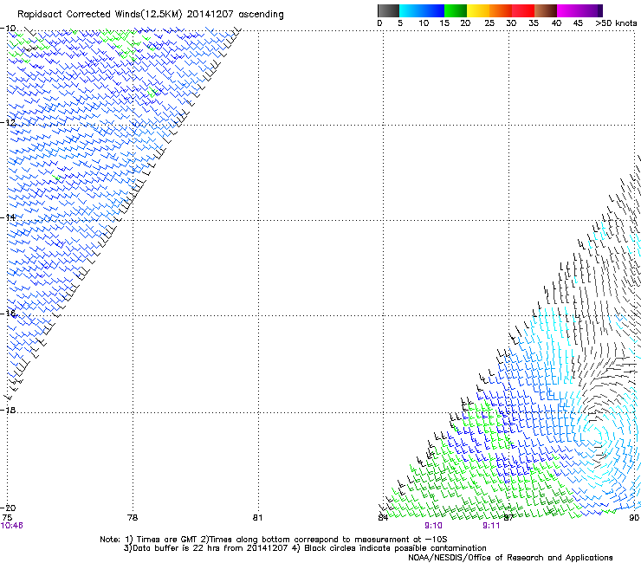Click the purple 9:11 time label
The width and height of the screenshot is (641, 563).
click(491, 526)
